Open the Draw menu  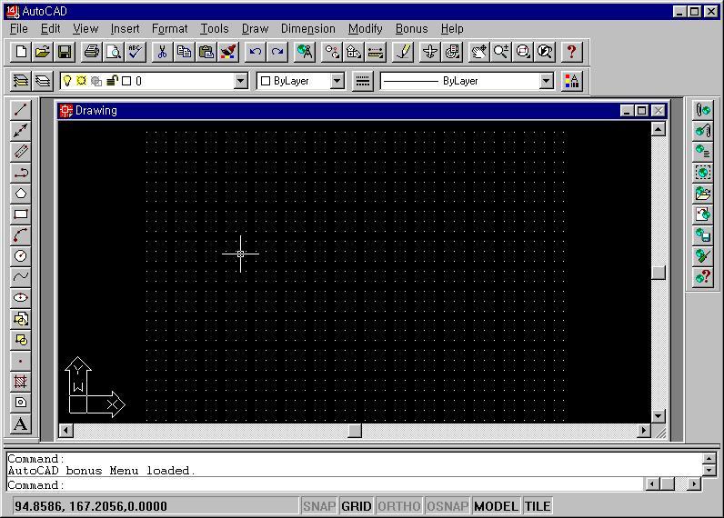coord(255,28)
